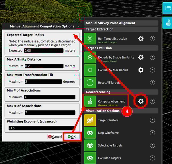Toggle Target Clusters visibility
172x164 pixels.
tap(90, 120)
